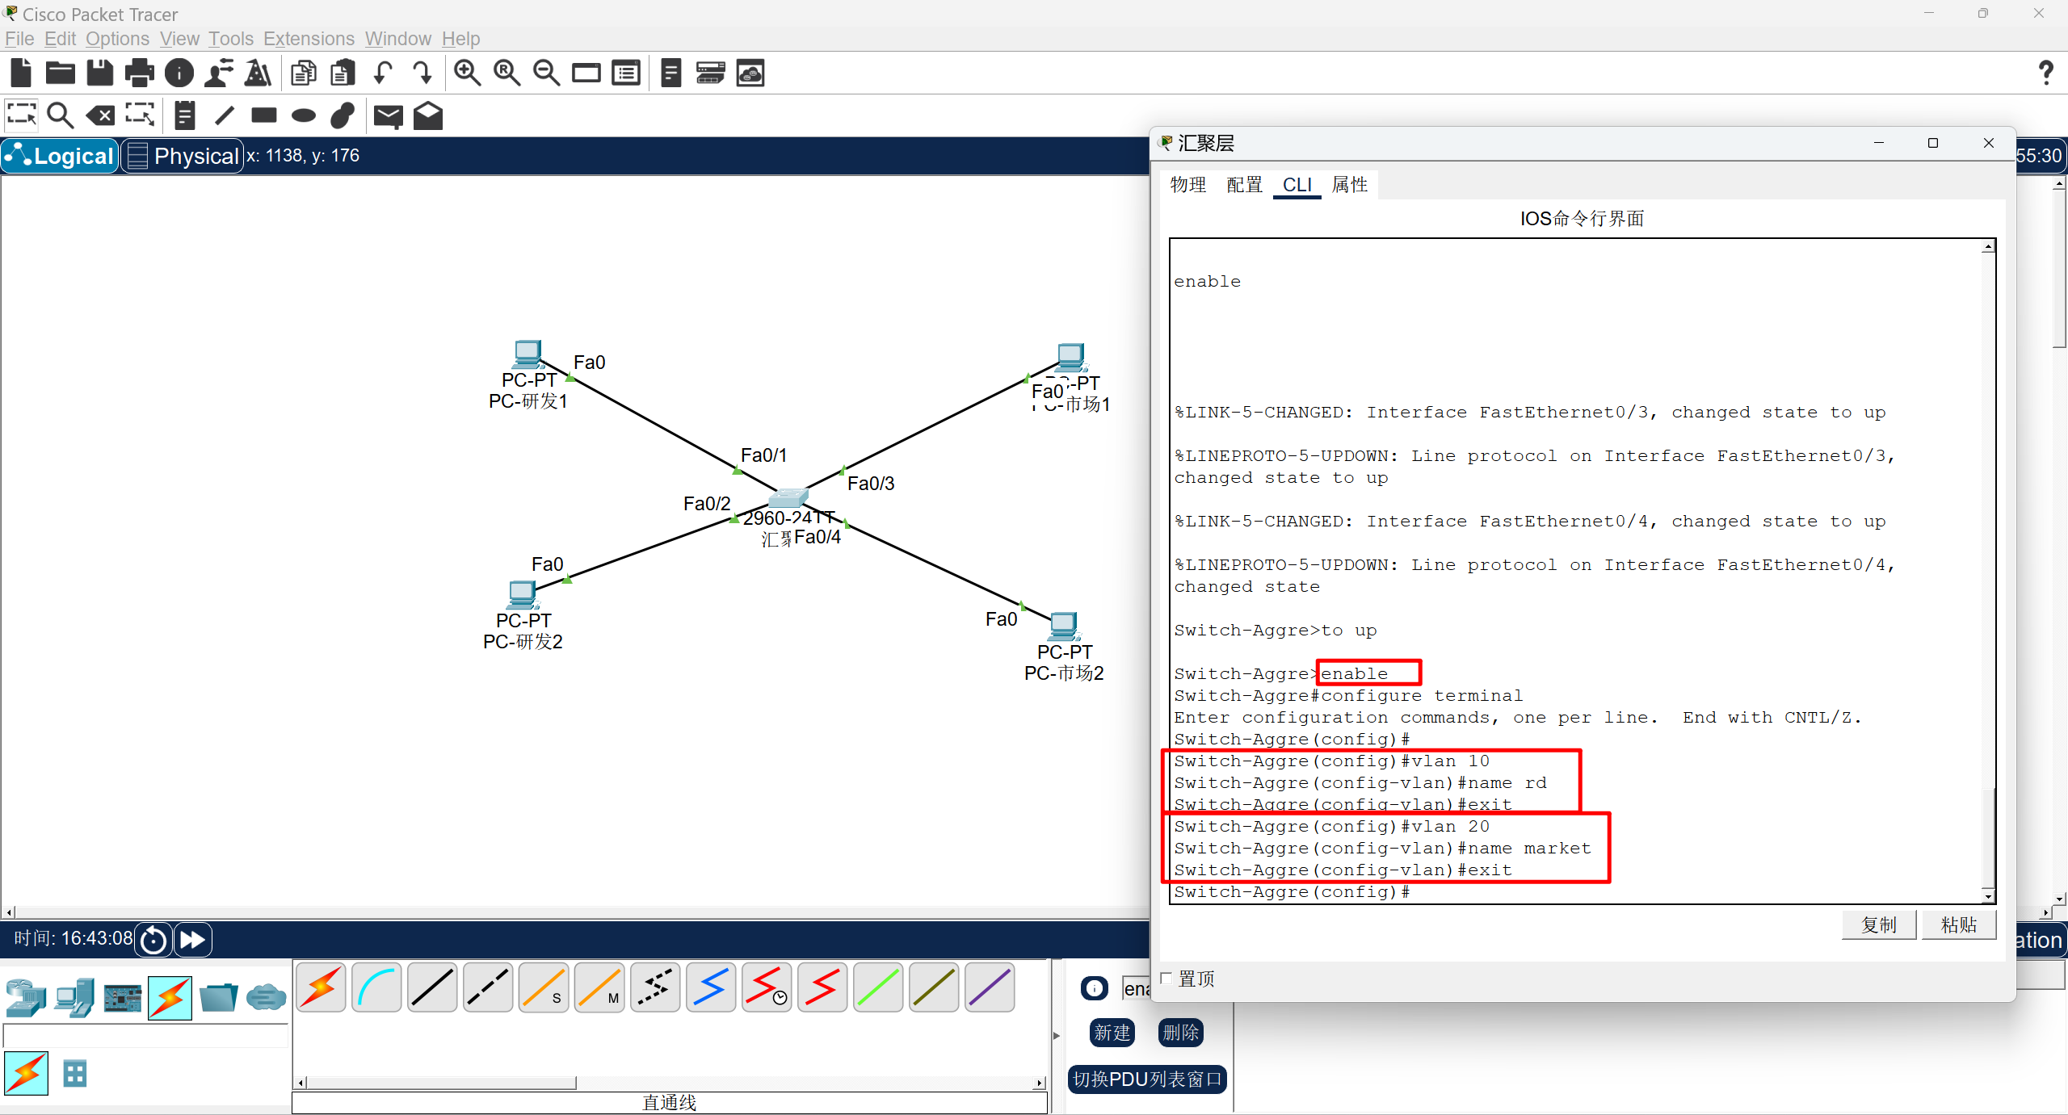The height and width of the screenshot is (1115, 2068).
Task: Open file using folder icon
Action: (61, 73)
